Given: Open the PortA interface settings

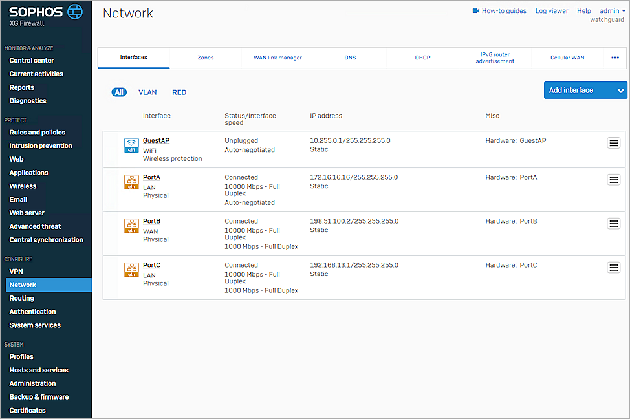Looking at the screenshot, I should pos(151,177).
